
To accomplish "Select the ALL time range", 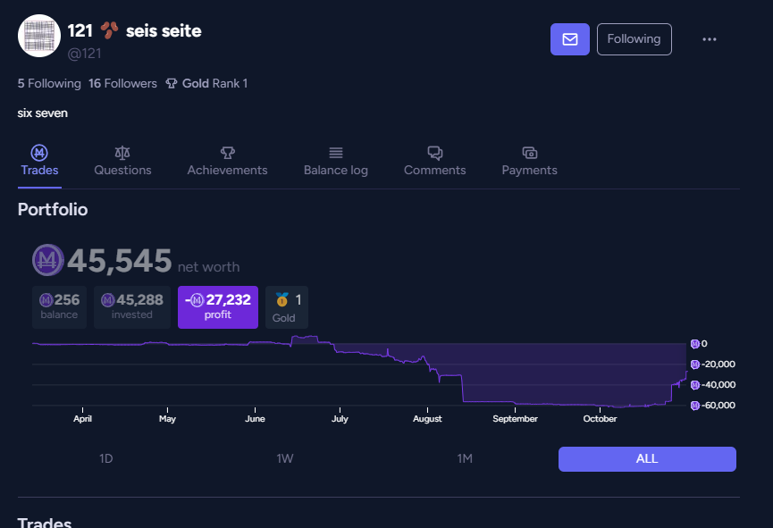I will (x=647, y=459).
